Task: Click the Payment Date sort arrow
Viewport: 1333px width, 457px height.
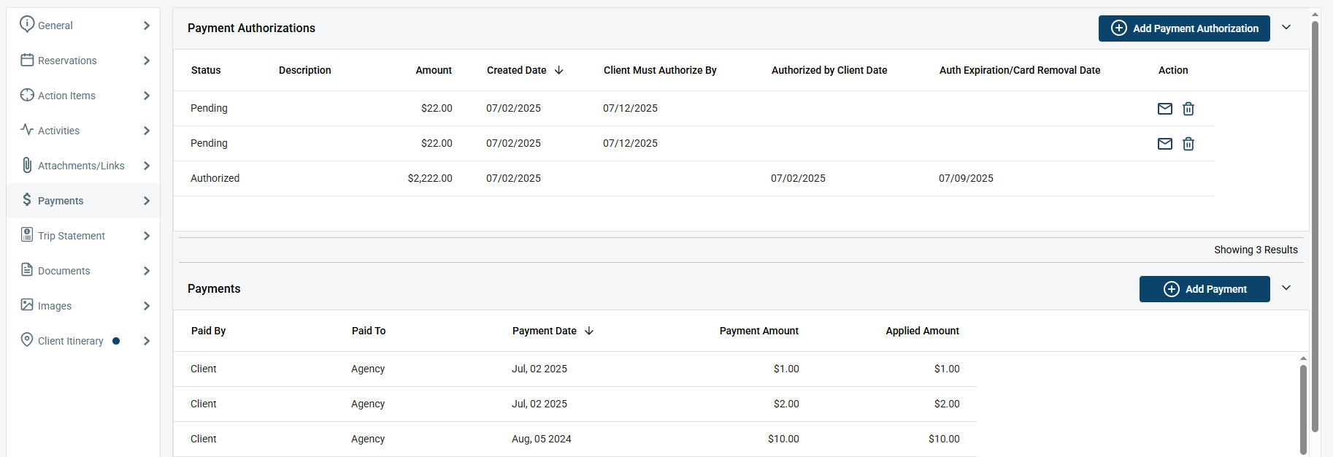Action: tap(589, 331)
